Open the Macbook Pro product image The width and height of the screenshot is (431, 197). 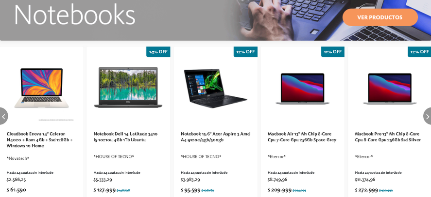point(390,89)
